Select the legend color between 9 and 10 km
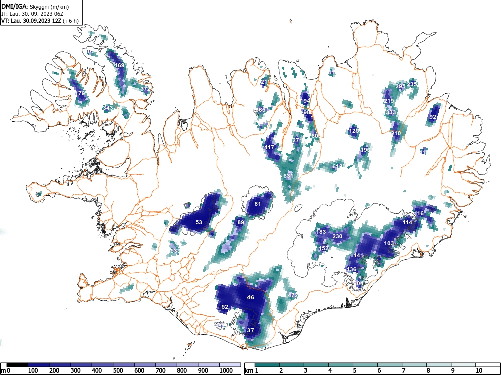Screen dimensions: 501x375 click(x=463, y=365)
